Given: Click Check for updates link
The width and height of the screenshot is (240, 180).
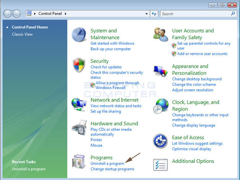Looking at the screenshot, I should pos(106,67).
